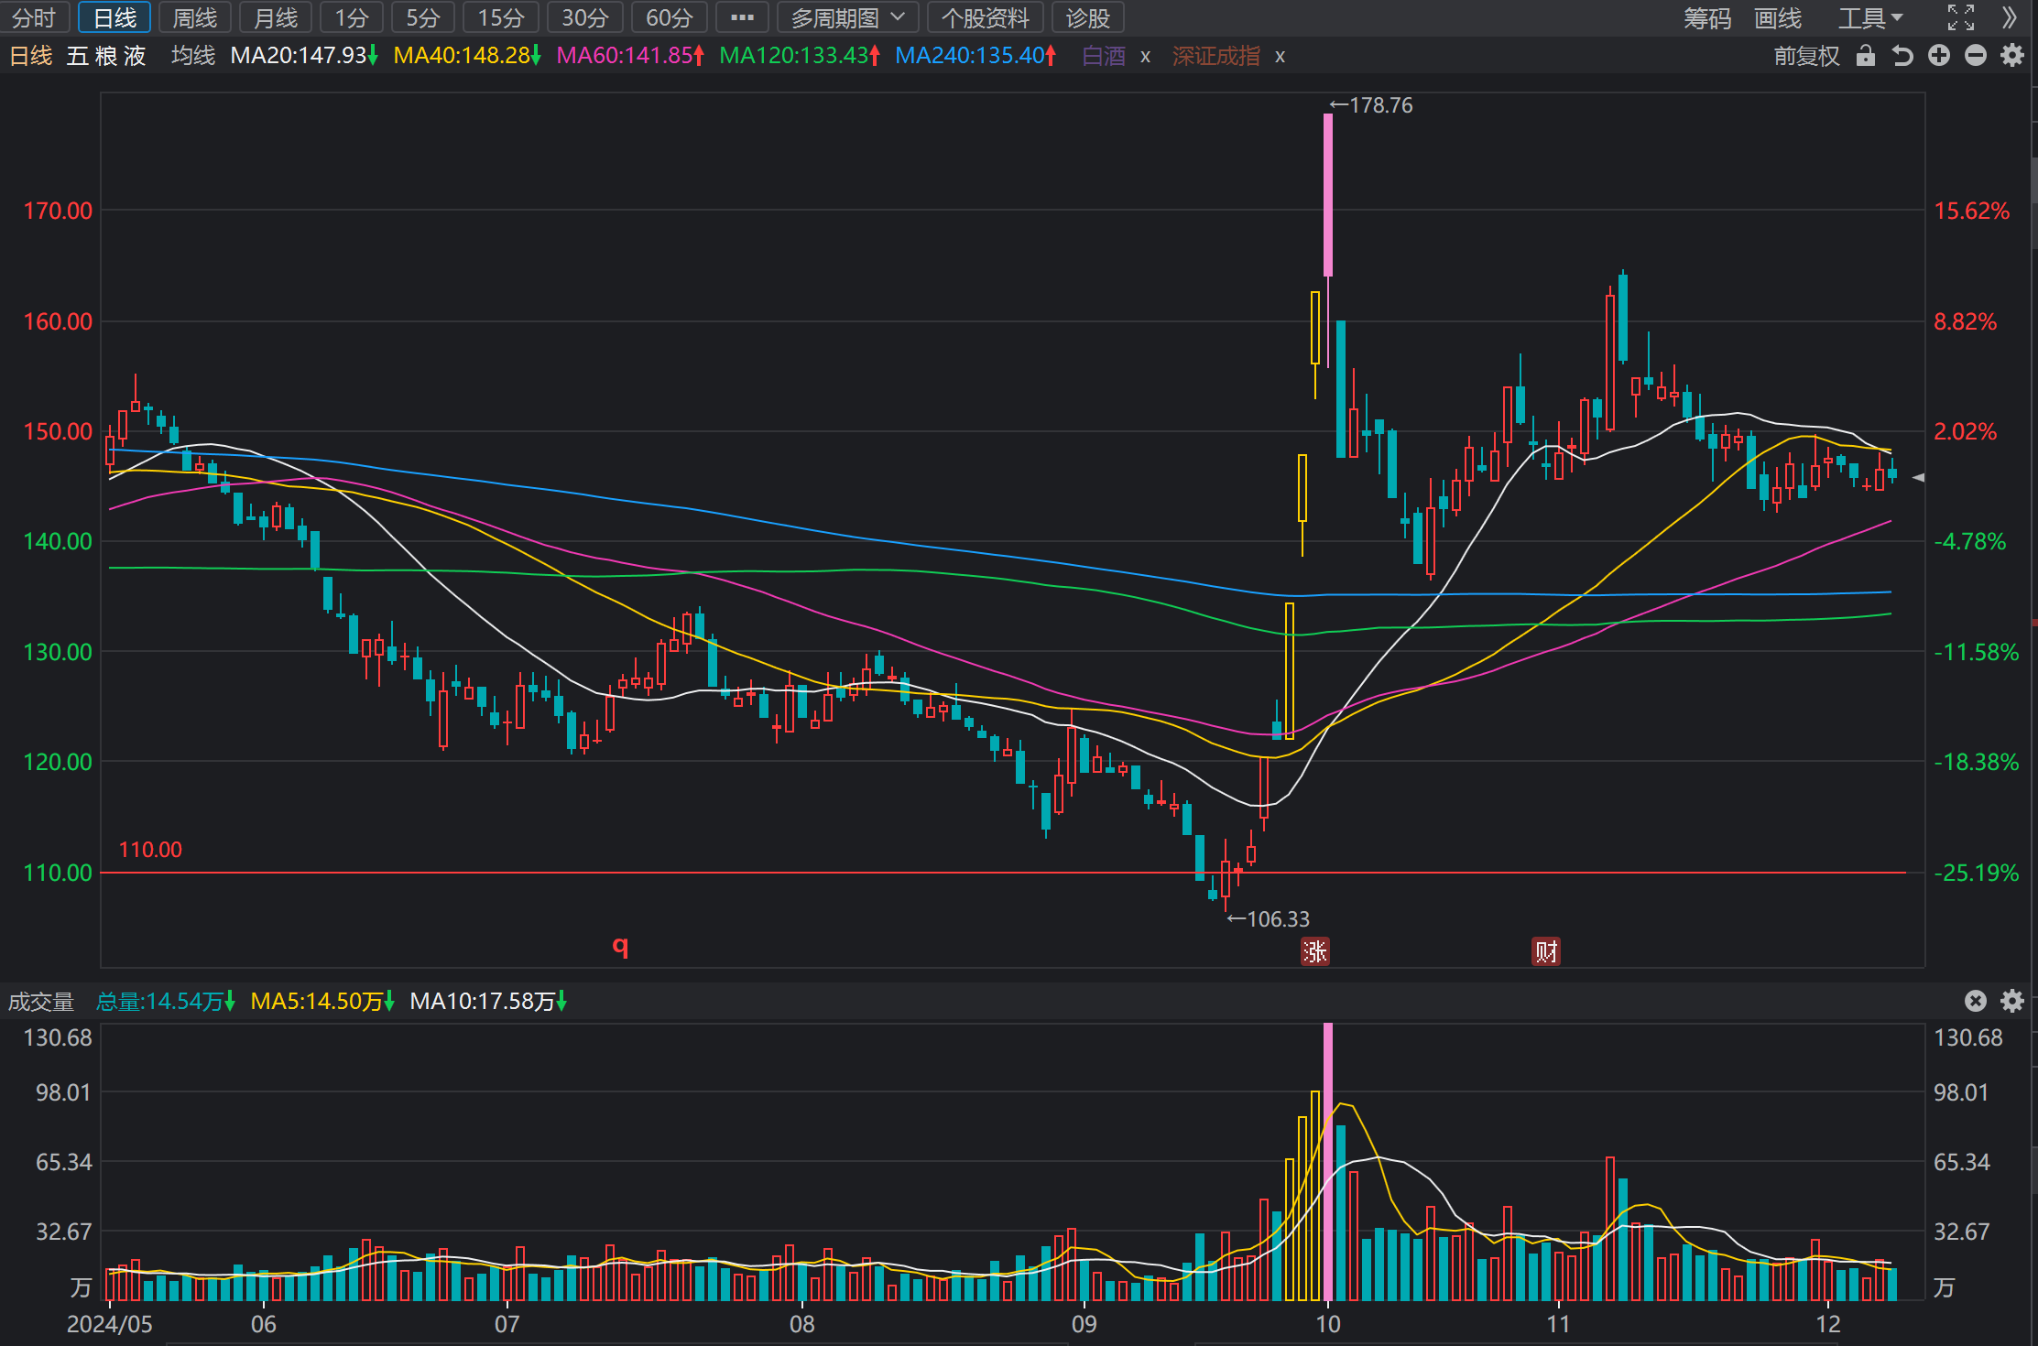Click the MA5:14.50万 volume legend
Screen dimensions: 2038x1346
322,1001
